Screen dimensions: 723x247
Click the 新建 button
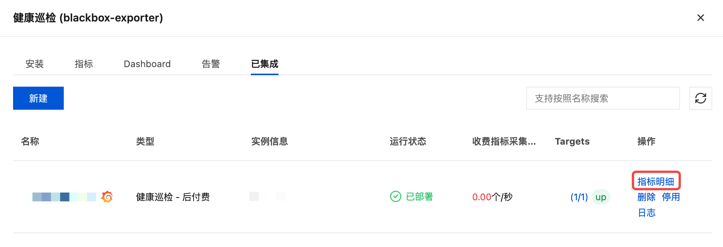(38, 98)
